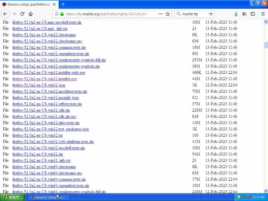Open win64.checksums link

click(x=44, y=167)
